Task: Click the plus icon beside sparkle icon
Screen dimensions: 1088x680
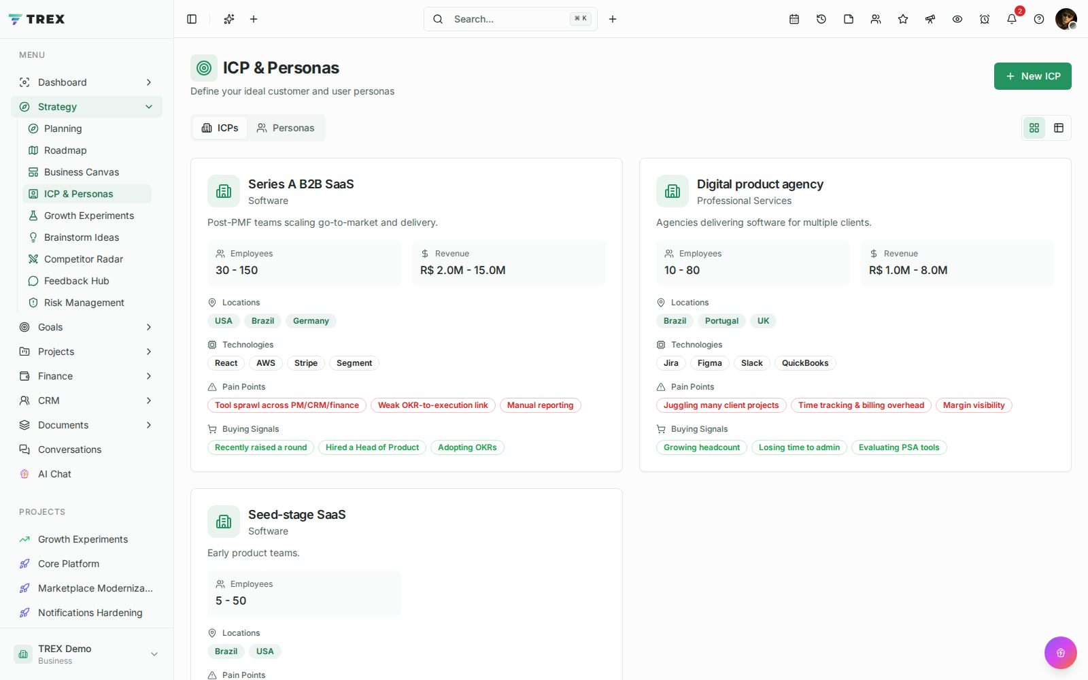Action: (254, 19)
